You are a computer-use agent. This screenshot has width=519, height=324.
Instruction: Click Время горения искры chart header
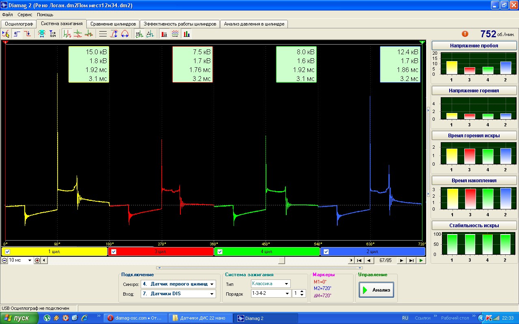pos(474,136)
